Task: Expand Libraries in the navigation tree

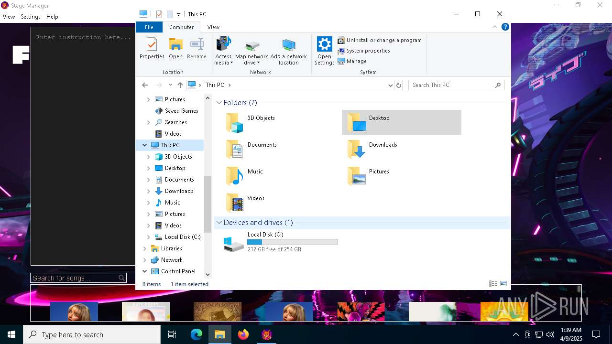Action: point(144,248)
